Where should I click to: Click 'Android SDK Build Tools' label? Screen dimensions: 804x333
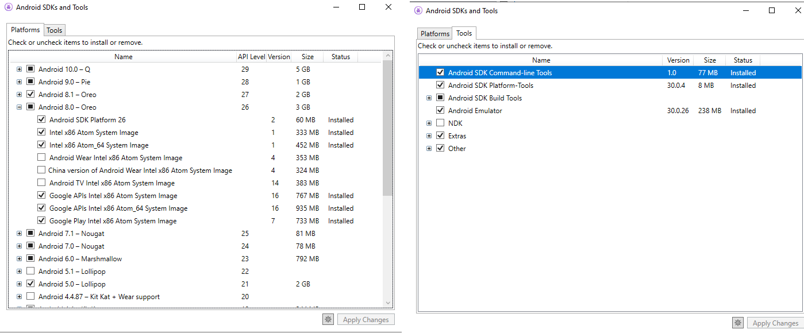[485, 98]
